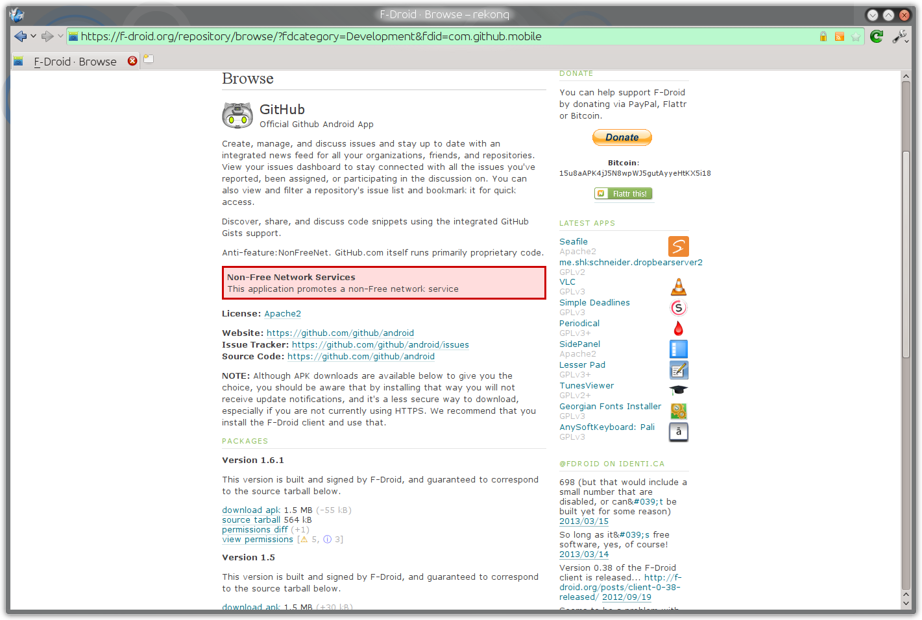Click the vertical scrollbar thumb
Viewport: 922px width, 620px height.
coord(906,254)
